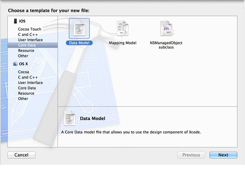The height and width of the screenshot is (171, 245).
Task: Open User Interface category under OS X
Action: coord(30,83)
